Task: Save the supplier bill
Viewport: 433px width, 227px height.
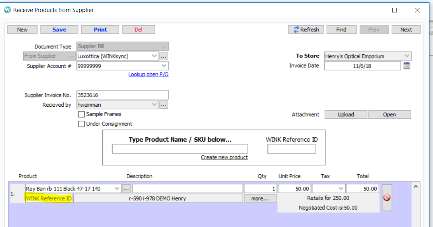Action: (59, 29)
